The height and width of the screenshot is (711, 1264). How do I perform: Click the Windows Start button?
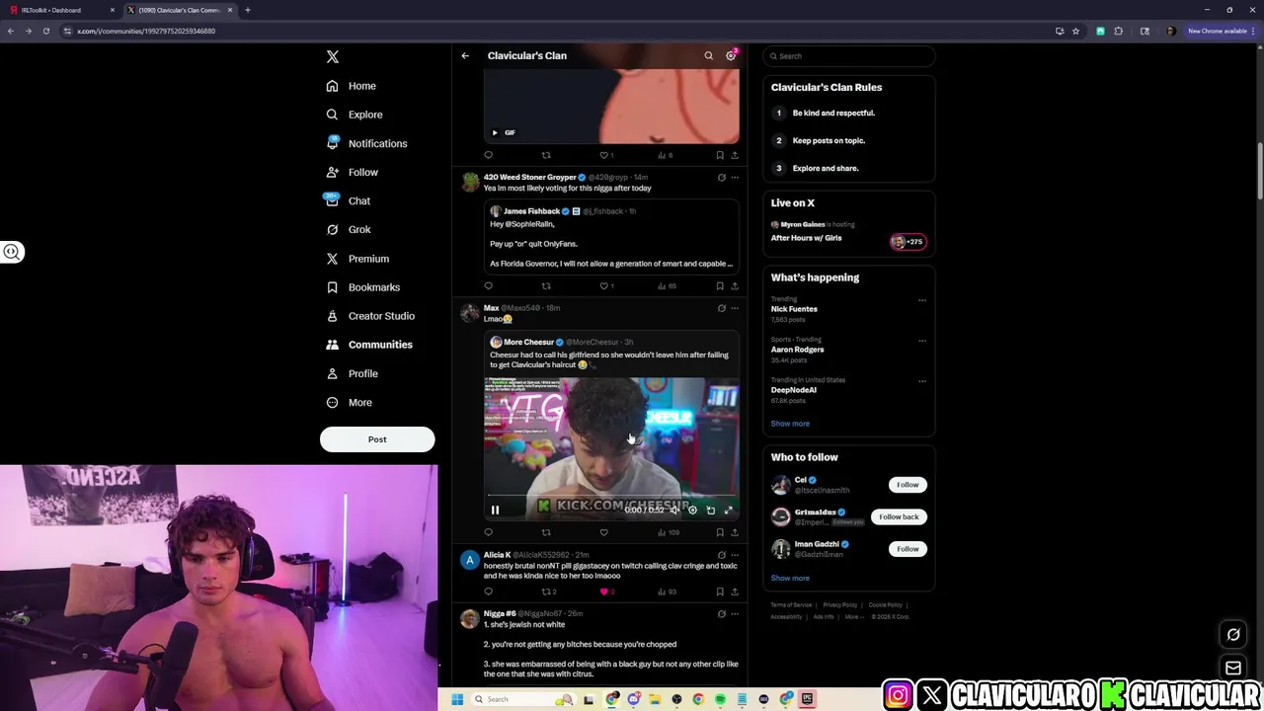[457, 699]
